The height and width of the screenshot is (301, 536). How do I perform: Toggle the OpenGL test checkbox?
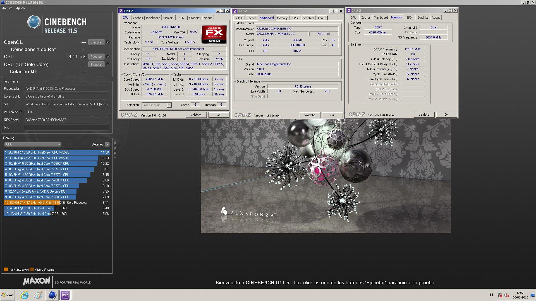click(x=108, y=42)
